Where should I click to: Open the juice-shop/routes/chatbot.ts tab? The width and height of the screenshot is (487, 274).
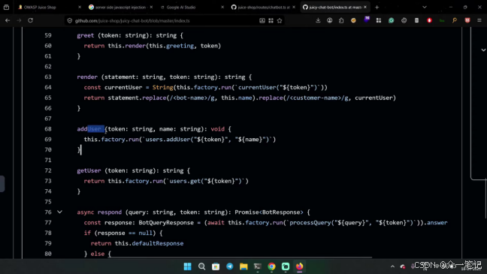tap(263, 8)
